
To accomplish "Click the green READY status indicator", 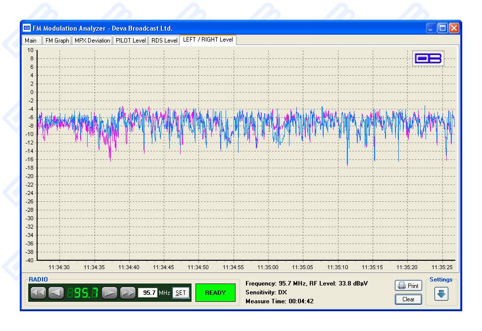I will [215, 293].
